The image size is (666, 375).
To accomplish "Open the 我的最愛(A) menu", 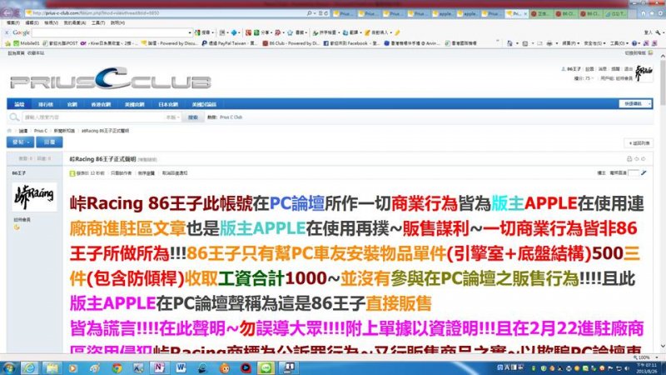I will tap(75, 22).
